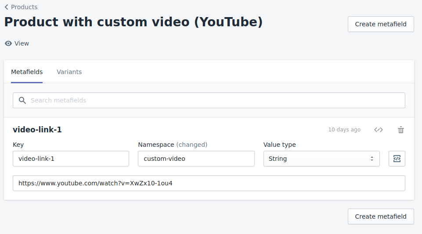Click the video-link-1 metafield heading
The width and height of the screenshot is (422, 234).
tap(37, 130)
